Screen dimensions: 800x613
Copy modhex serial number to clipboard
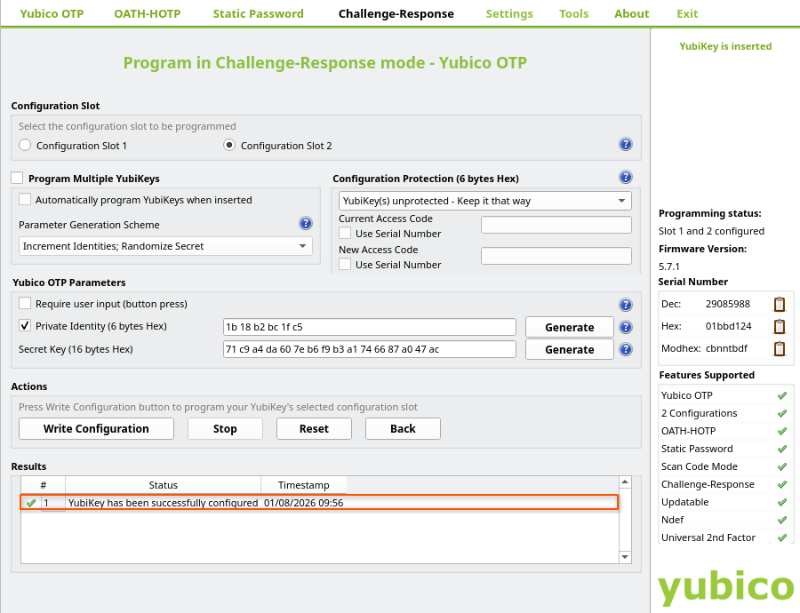pos(779,349)
